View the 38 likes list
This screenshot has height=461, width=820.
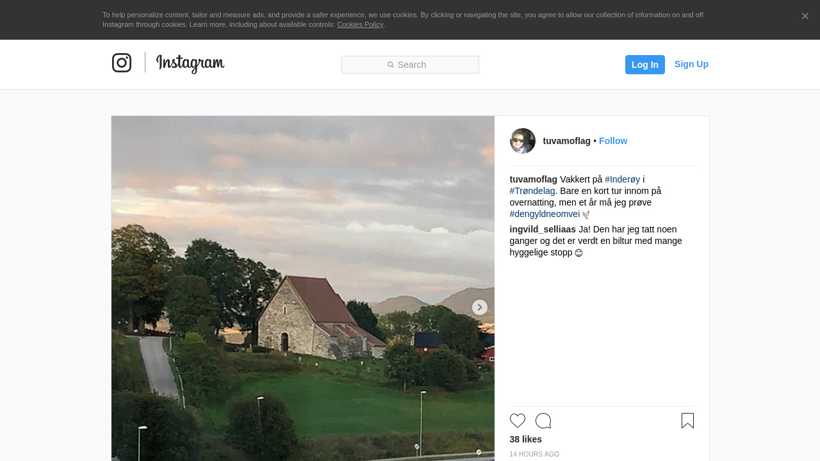525,439
